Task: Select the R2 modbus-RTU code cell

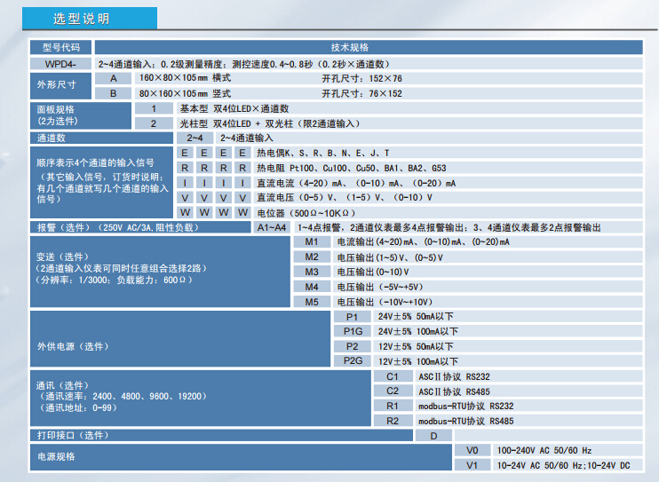Action: point(393,421)
